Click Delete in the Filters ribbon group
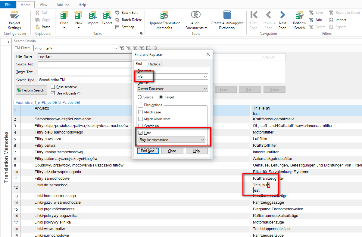The image size is (362, 237). (317, 27)
